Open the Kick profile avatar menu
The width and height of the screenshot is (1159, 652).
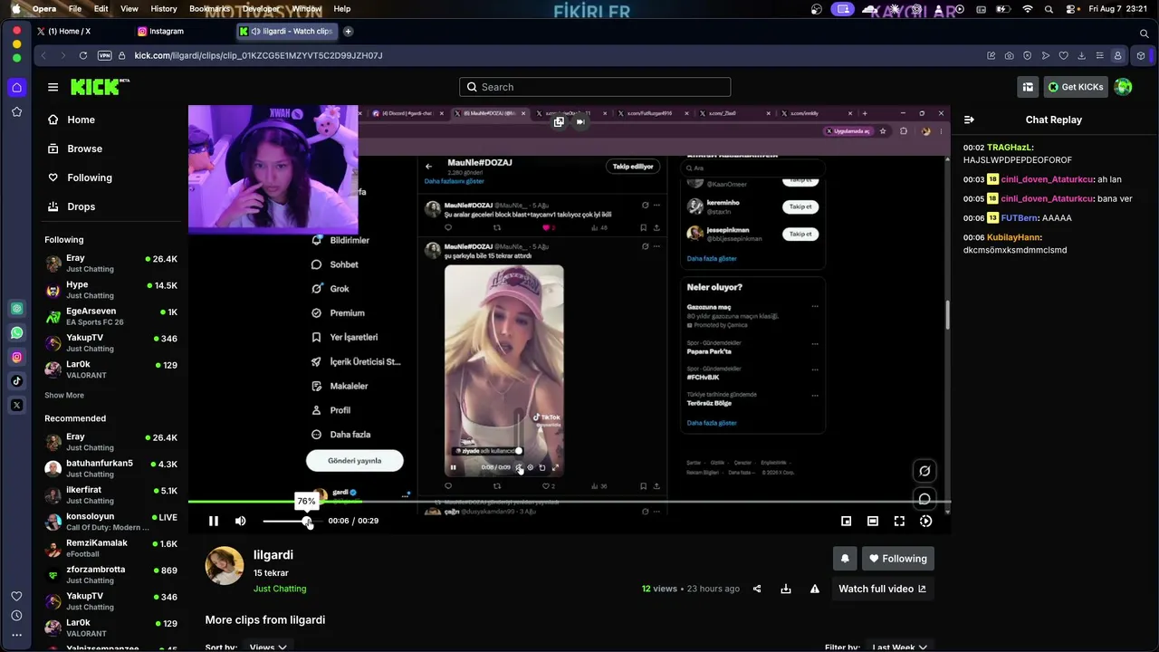(1123, 87)
